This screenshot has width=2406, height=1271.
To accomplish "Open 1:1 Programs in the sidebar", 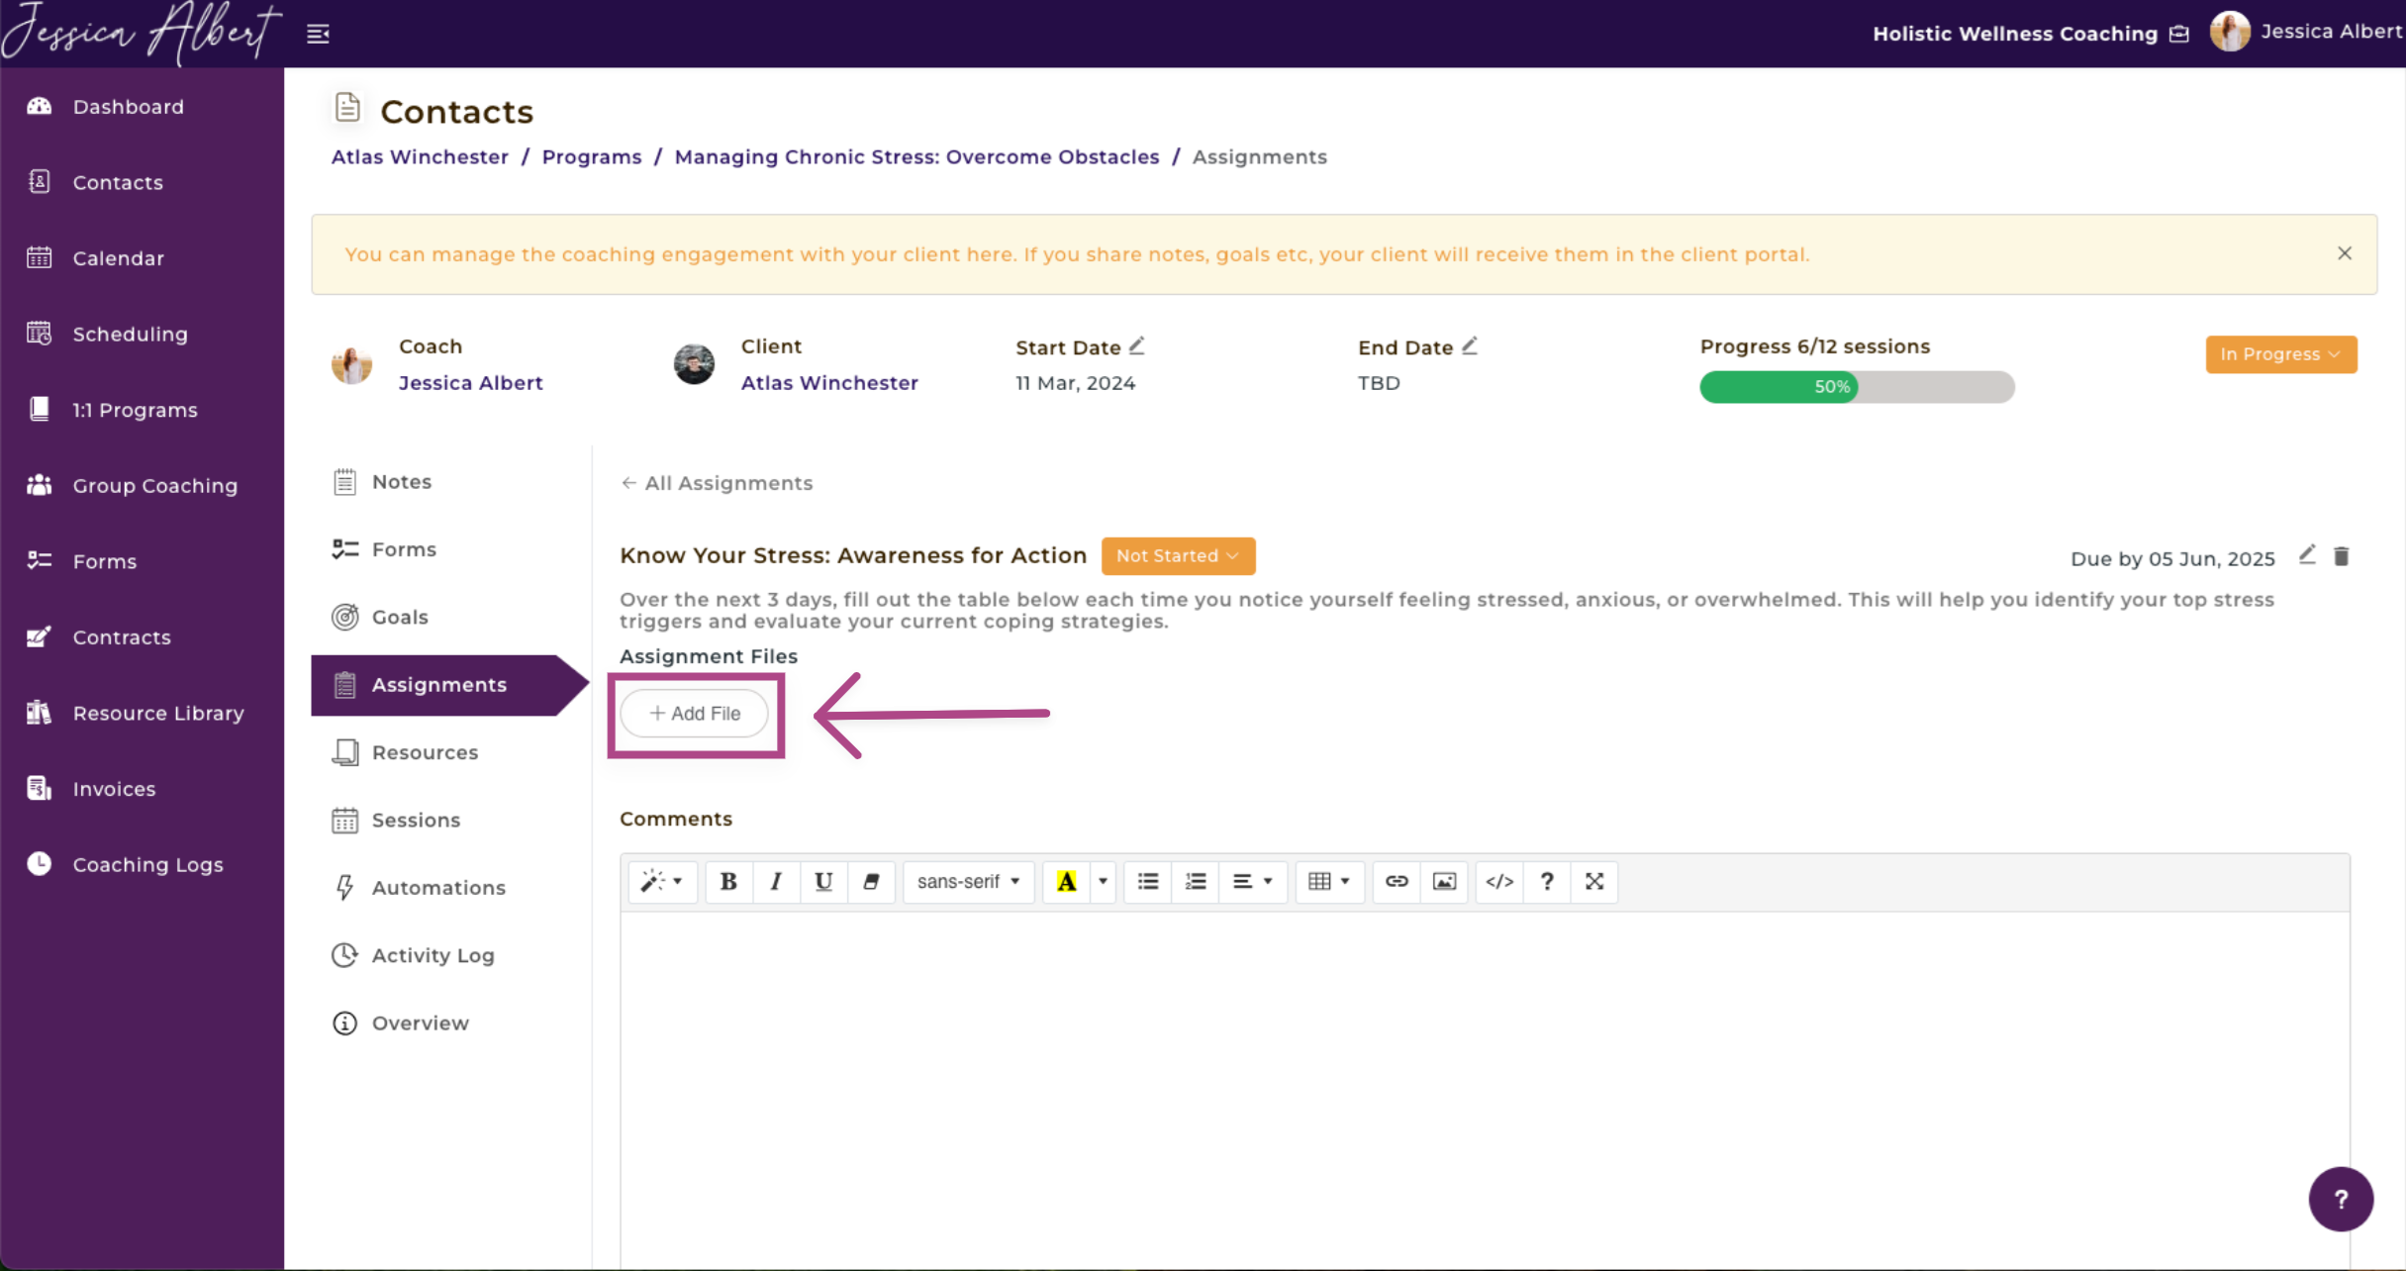I will [135, 410].
